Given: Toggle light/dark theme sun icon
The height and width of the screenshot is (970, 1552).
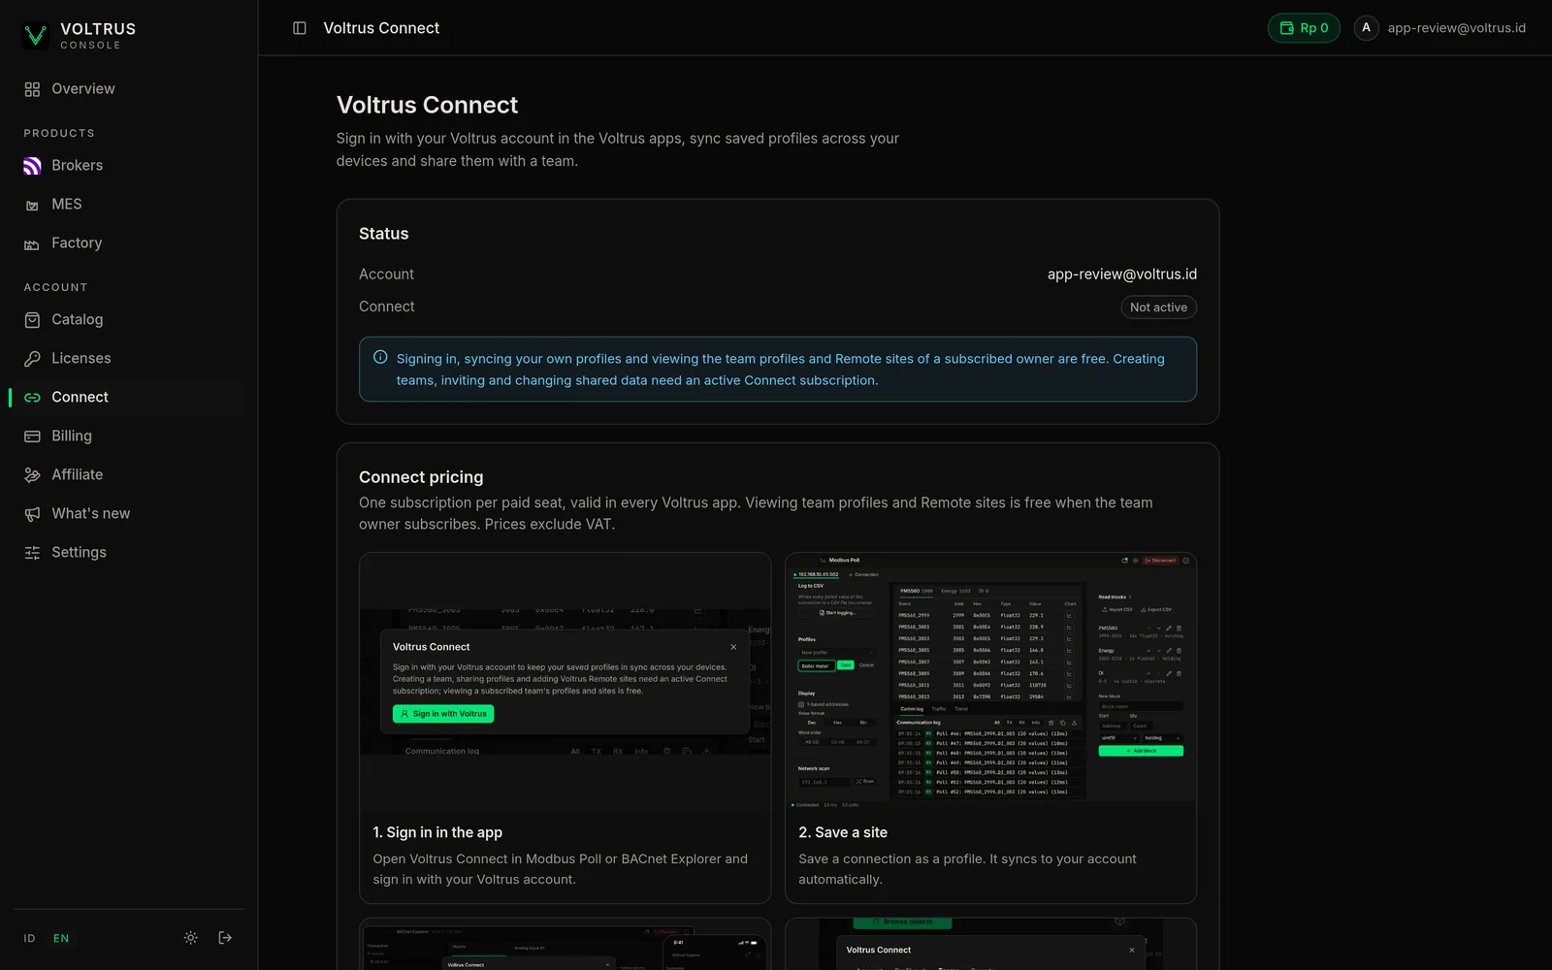Looking at the screenshot, I should click(x=191, y=938).
